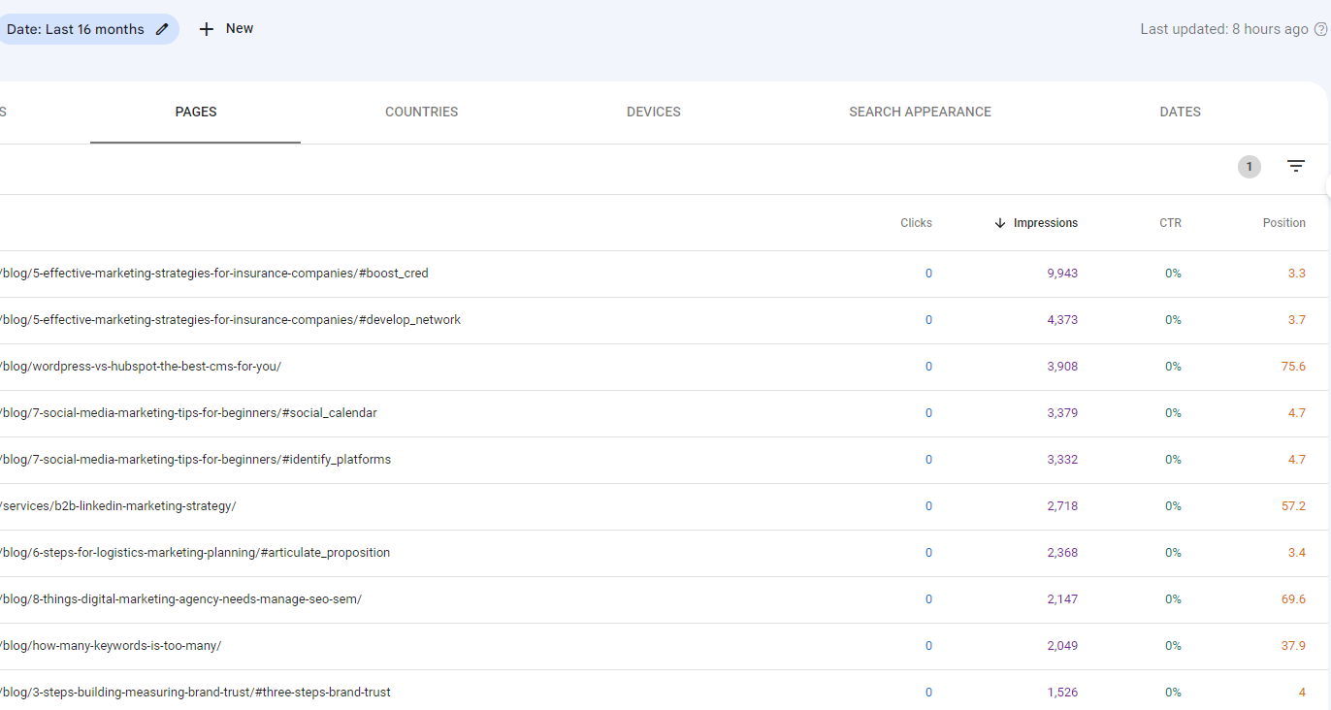Edit the Date: Last 16 months filter

coord(162,29)
